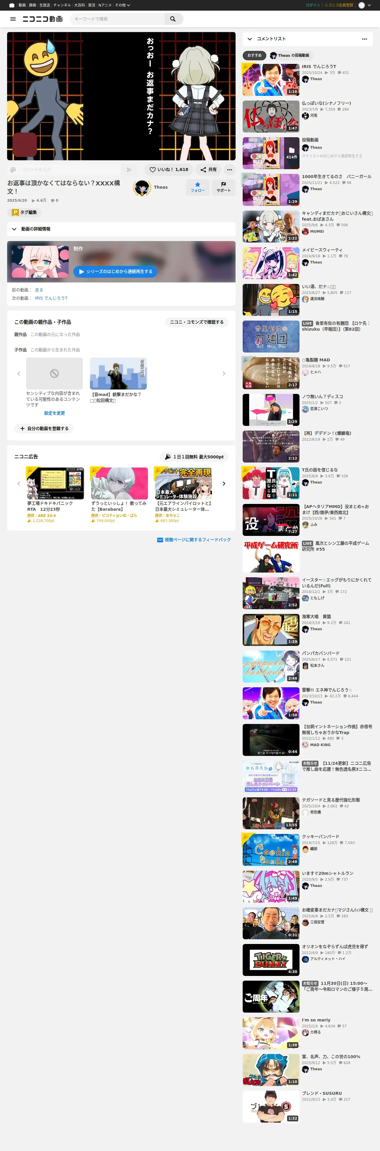Expand 動画の詳細情報 section
Image resolution: width=380 pixels, height=1151 pixels.
(x=121, y=229)
